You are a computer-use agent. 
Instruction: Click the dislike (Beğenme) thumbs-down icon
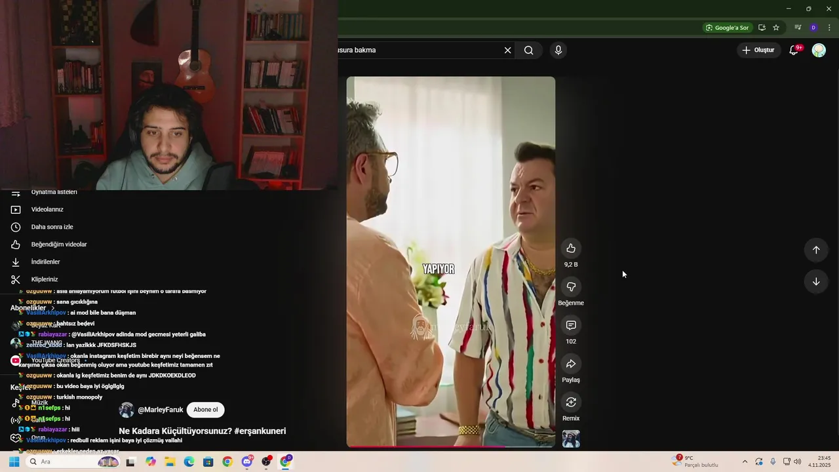[571, 286]
